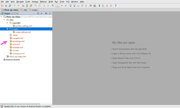Collapse the copyright folder

tap(7, 23)
